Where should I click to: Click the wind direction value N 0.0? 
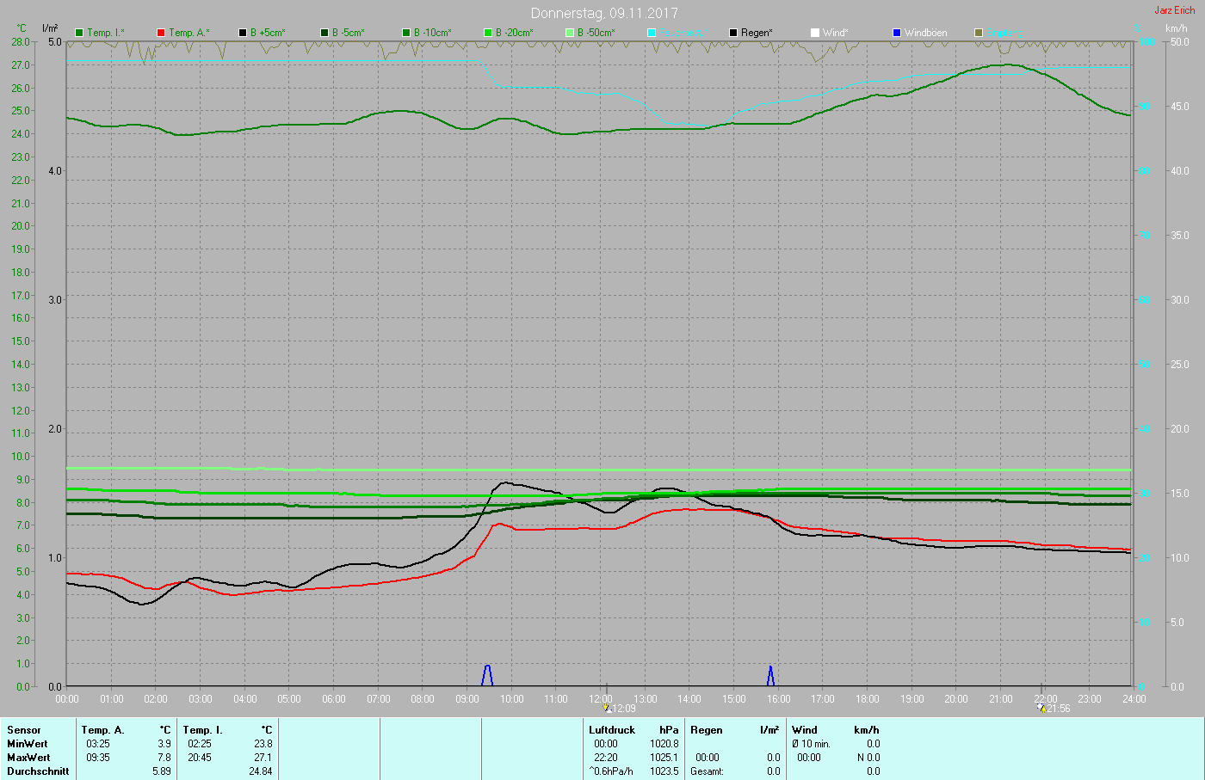[x=868, y=758]
